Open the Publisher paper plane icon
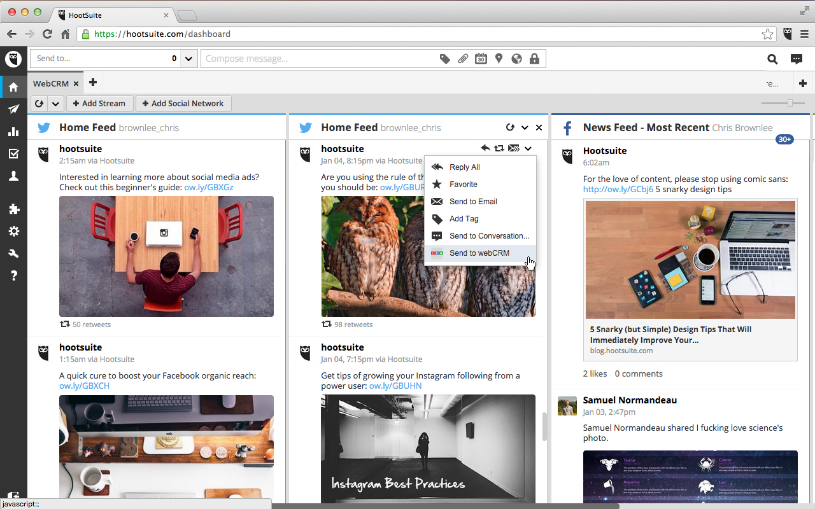Image resolution: width=815 pixels, height=509 pixels. tap(13, 109)
